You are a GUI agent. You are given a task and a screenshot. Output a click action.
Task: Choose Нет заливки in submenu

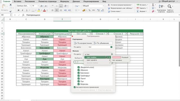coord(117,60)
